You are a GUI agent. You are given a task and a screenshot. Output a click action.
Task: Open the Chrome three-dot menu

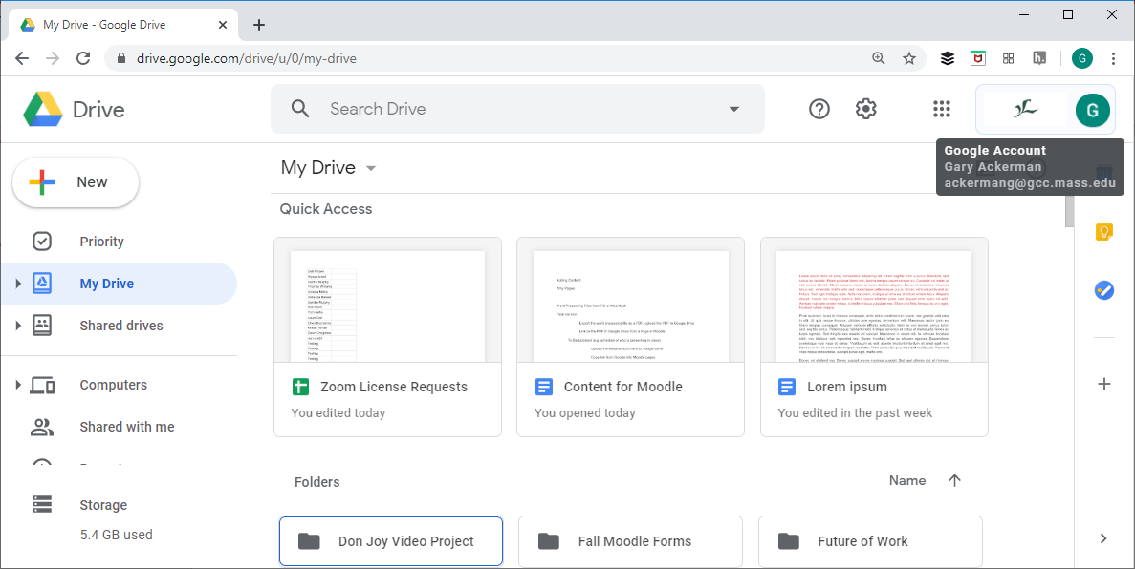(x=1113, y=58)
